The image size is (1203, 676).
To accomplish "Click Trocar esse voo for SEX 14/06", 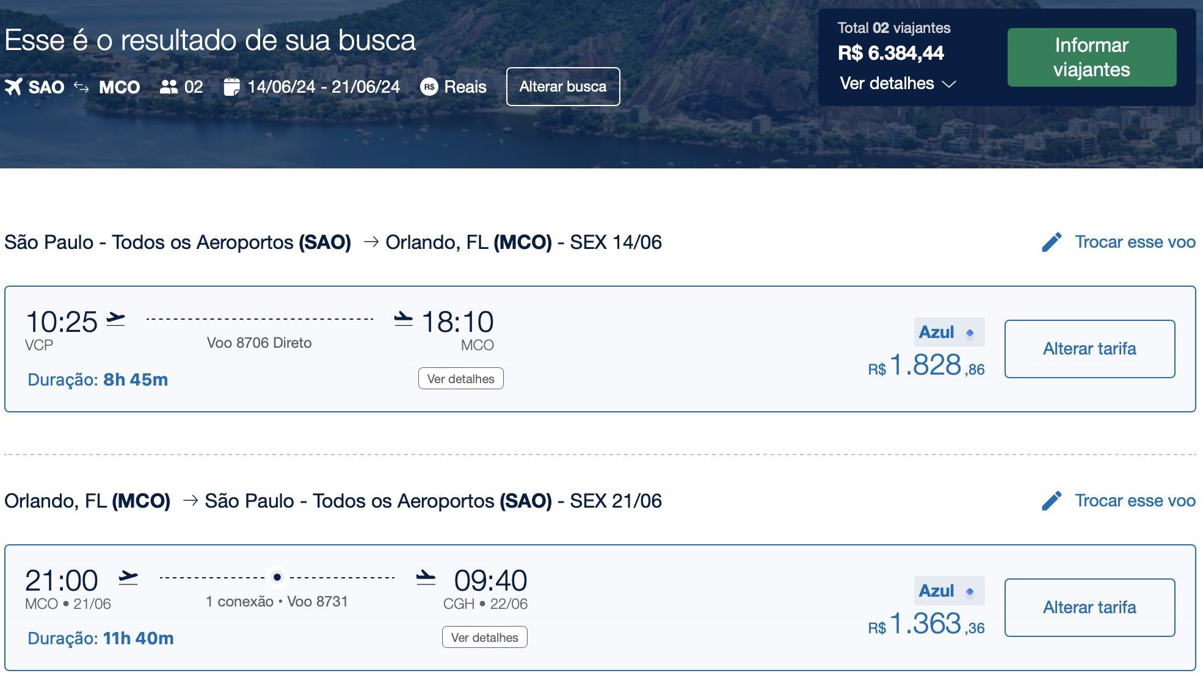I will [1135, 242].
